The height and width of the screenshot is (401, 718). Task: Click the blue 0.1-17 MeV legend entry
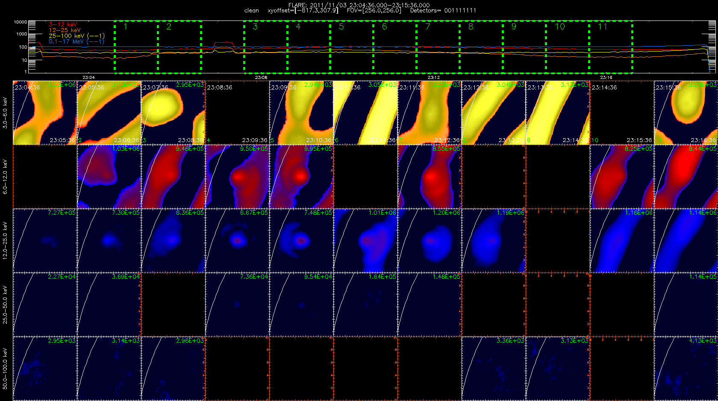tap(77, 41)
